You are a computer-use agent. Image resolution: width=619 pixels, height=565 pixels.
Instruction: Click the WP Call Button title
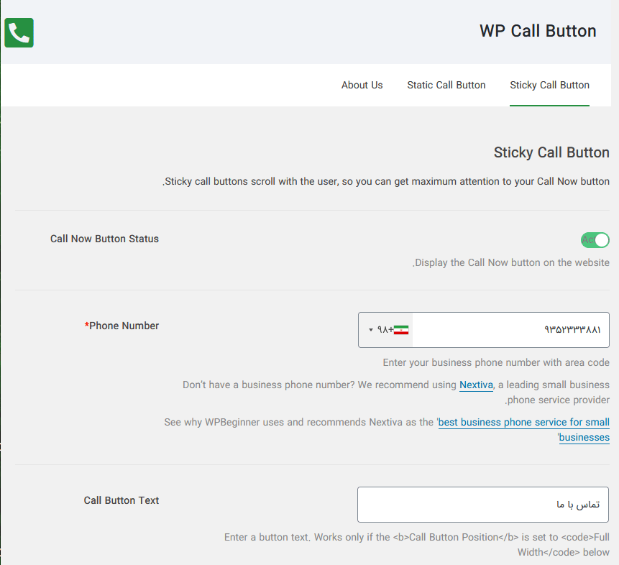538,31
